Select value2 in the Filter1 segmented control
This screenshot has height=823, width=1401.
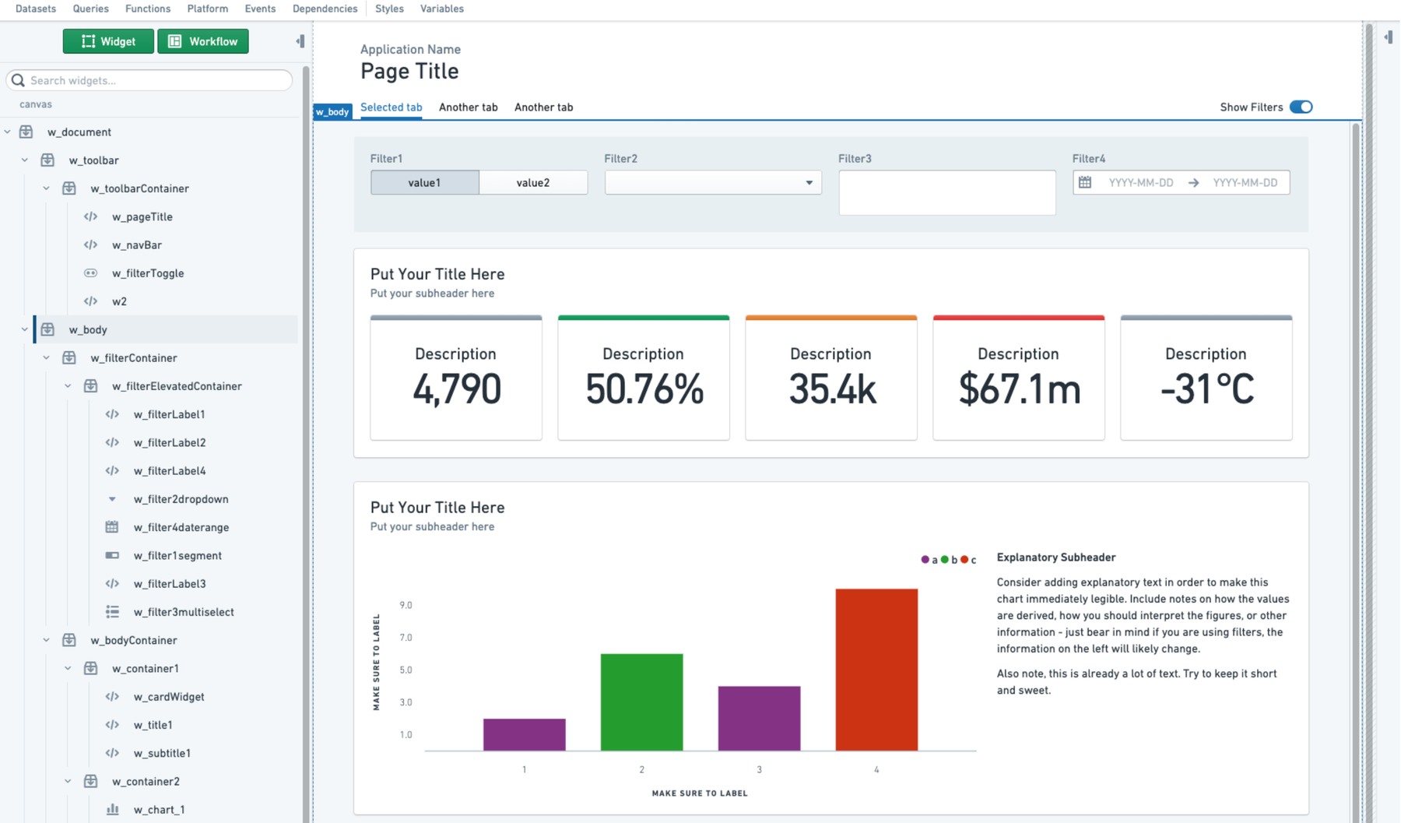pos(533,182)
